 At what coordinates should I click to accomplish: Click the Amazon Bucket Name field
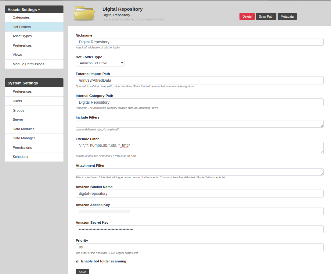click(199, 194)
